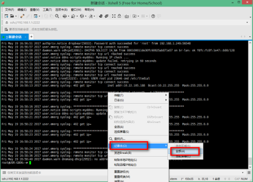Click the print icon in toolbar
This screenshot has width=253, height=182.
click(x=65, y=16)
